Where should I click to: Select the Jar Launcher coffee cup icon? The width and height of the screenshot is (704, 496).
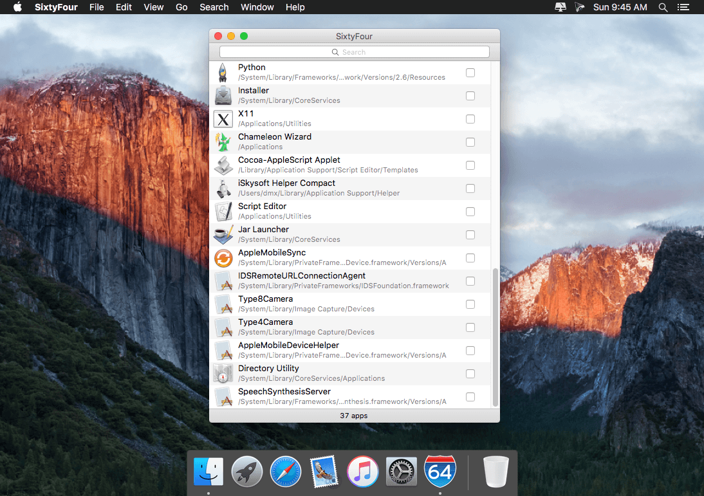[x=223, y=235]
